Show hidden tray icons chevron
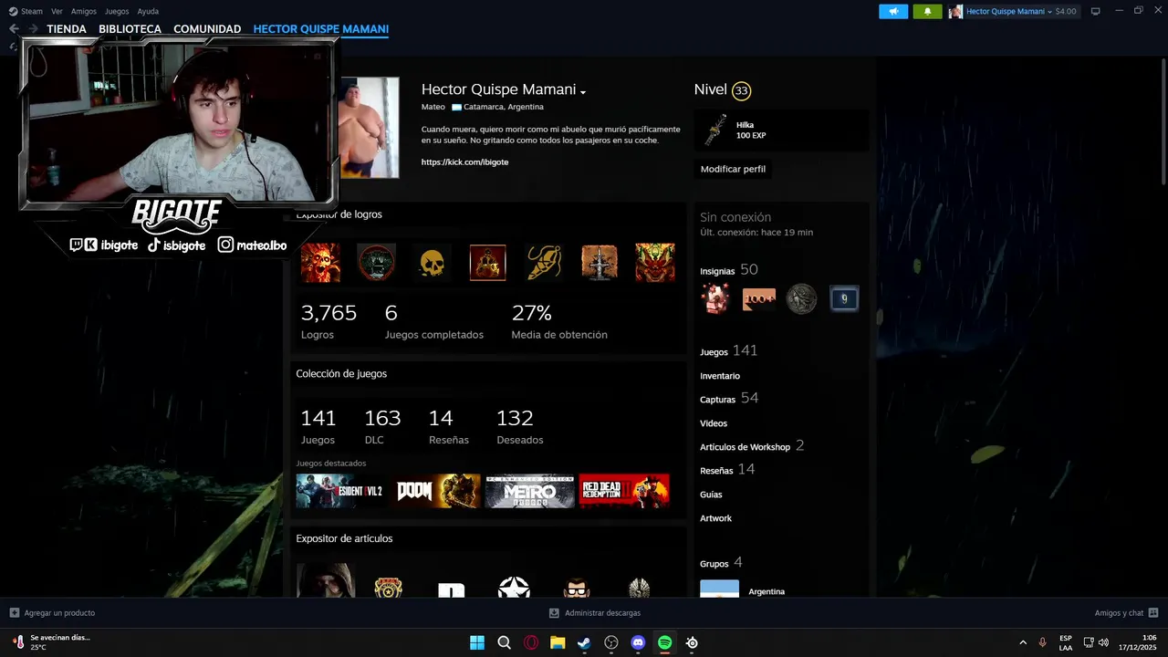The height and width of the screenshot is (657, 1168). point(1022,642)
